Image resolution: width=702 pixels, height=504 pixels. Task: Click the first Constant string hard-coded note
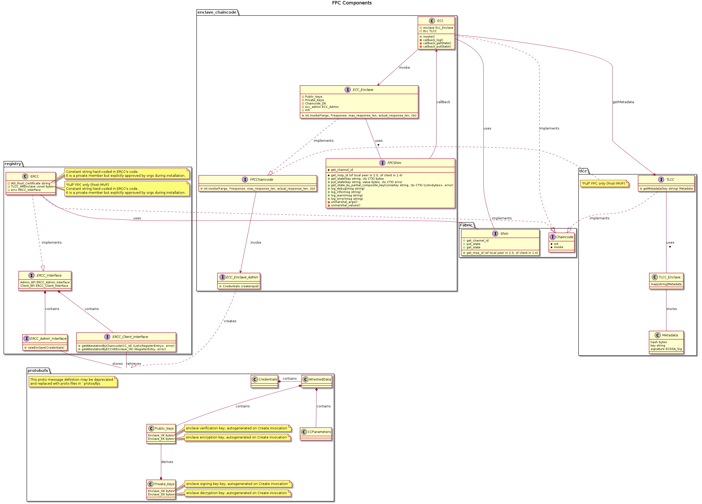coord(127,174)
